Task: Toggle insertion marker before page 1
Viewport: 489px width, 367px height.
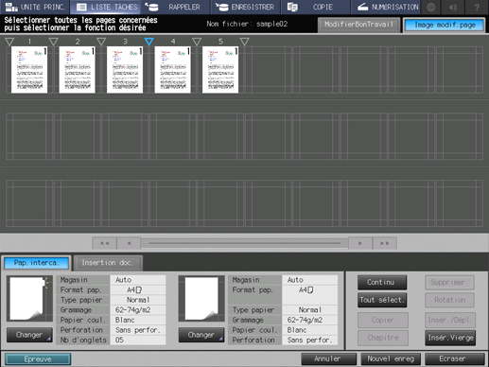Action: point(9,42)
